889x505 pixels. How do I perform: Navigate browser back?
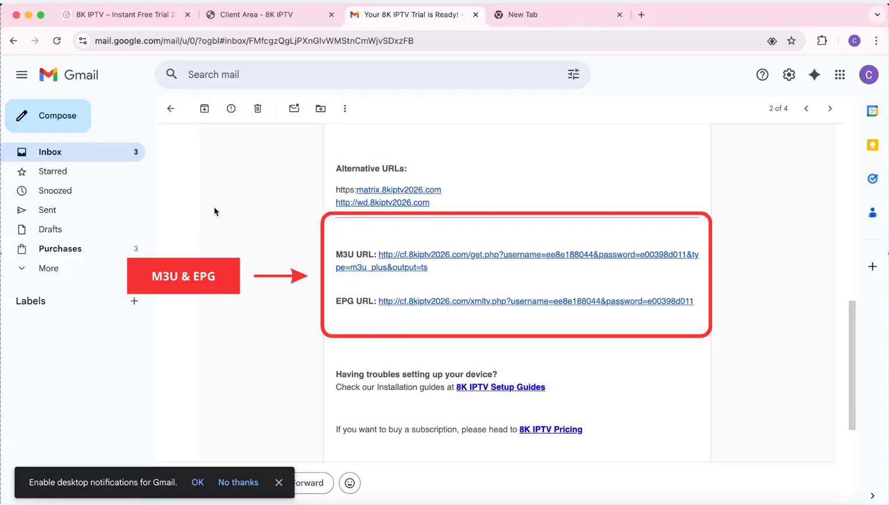tap(13, 41)
